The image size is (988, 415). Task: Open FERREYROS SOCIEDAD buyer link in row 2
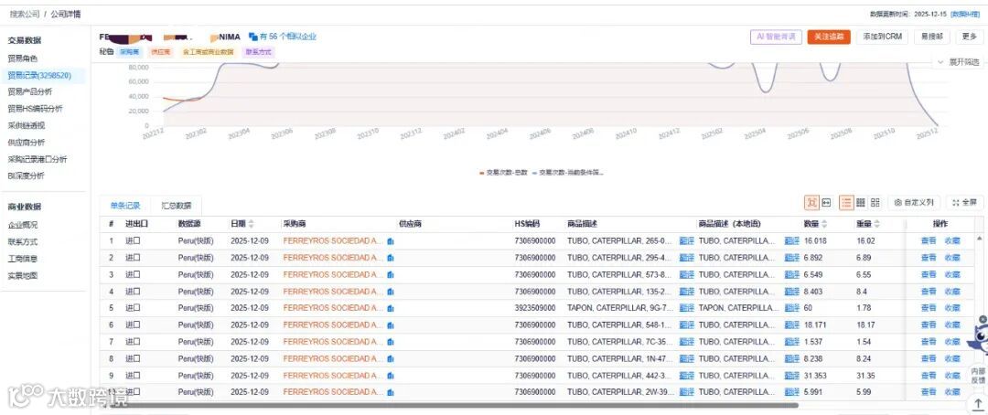tap(333, 258)
